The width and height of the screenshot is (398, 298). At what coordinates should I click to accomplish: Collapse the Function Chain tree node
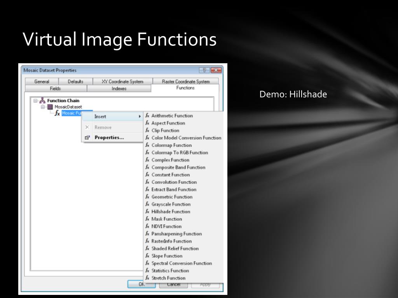coord(35,100)
